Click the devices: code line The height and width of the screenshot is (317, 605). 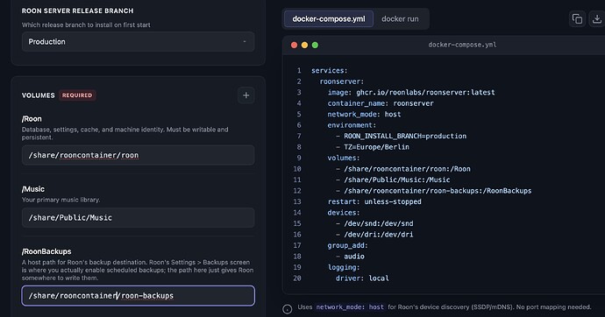[x=344, y=212]
